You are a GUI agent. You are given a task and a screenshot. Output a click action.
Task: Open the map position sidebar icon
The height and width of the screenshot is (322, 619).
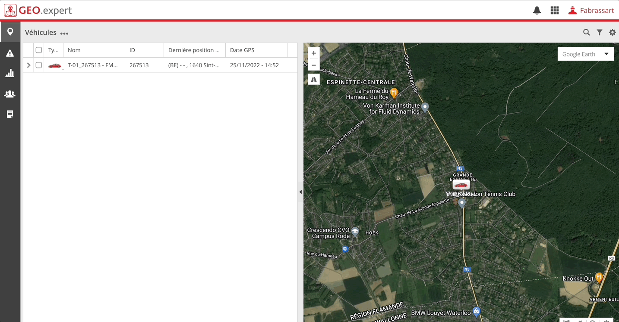point(10,32)
